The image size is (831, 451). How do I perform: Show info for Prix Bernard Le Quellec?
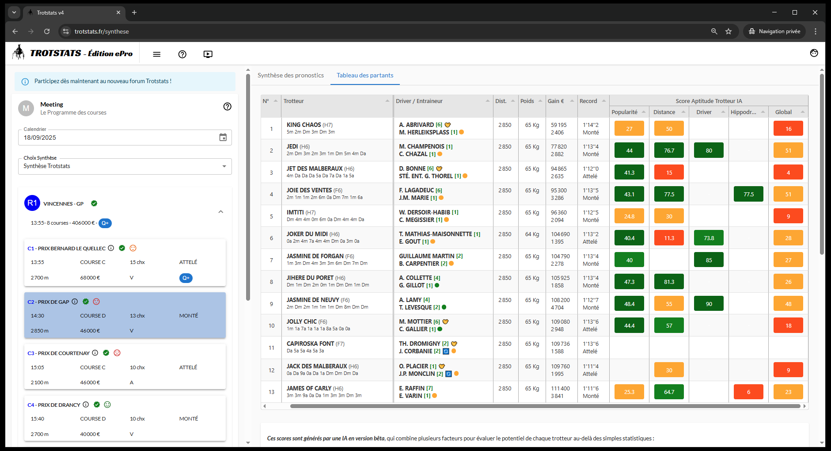click(x=111, y=248)
